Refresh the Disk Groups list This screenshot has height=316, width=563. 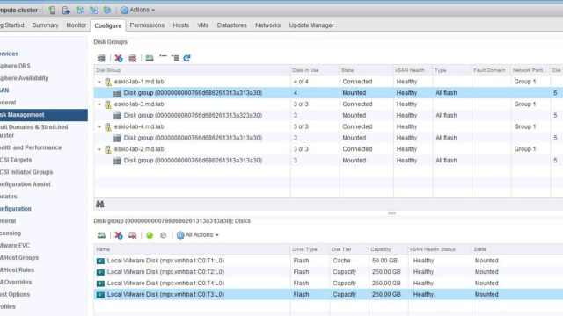click(186, 58)
